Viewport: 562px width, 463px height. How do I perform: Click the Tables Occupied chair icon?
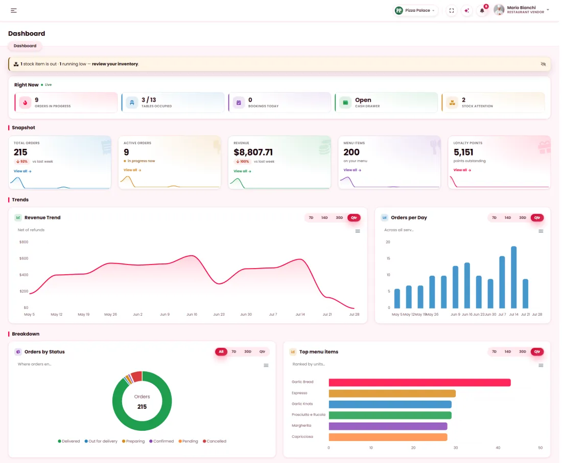point(132,103)
